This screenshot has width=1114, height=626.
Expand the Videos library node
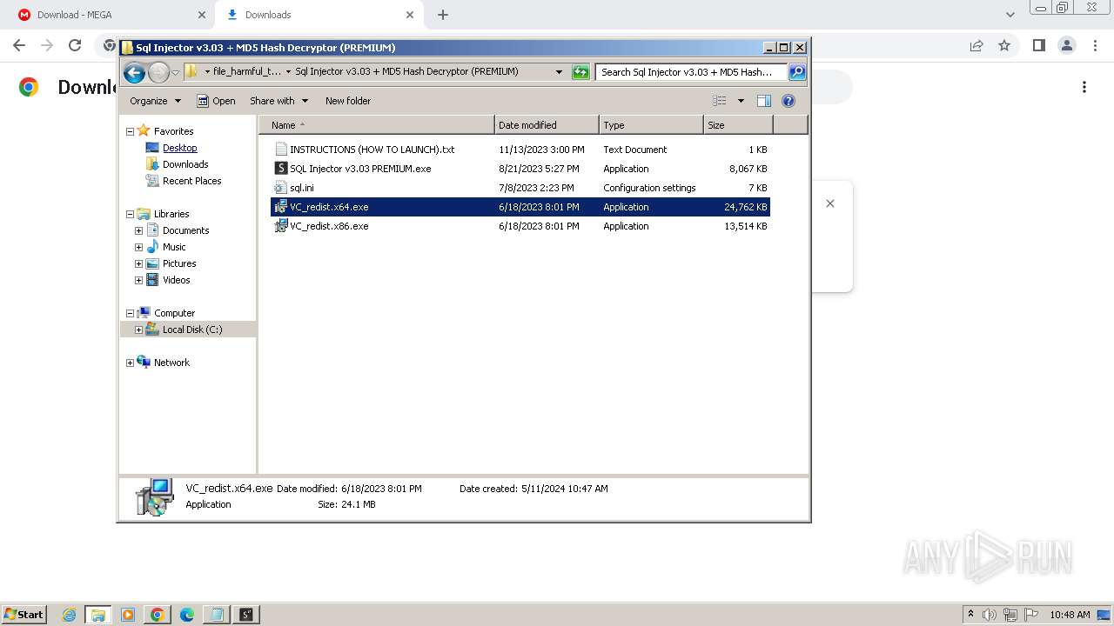(x=138, y=280)
